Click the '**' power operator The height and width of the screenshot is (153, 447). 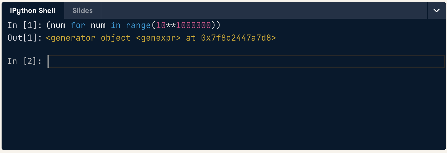tap(171, 25)
